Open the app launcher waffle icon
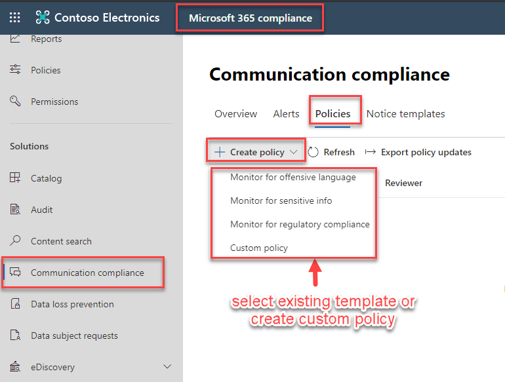505x382 pixels. click(x=15, y=18)
